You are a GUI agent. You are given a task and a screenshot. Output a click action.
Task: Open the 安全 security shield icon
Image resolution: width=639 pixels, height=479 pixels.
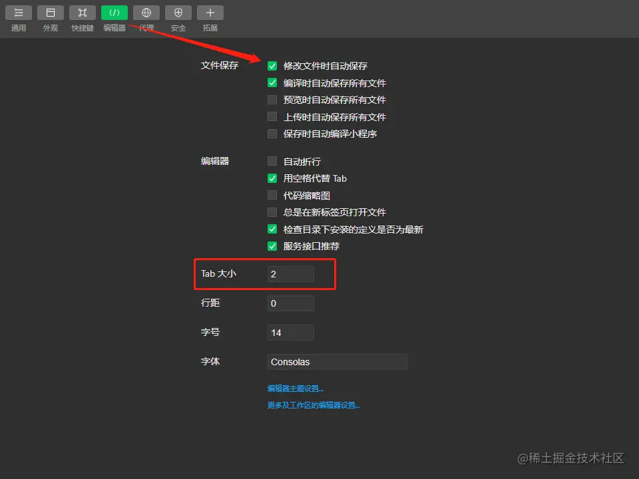point(178,13)
